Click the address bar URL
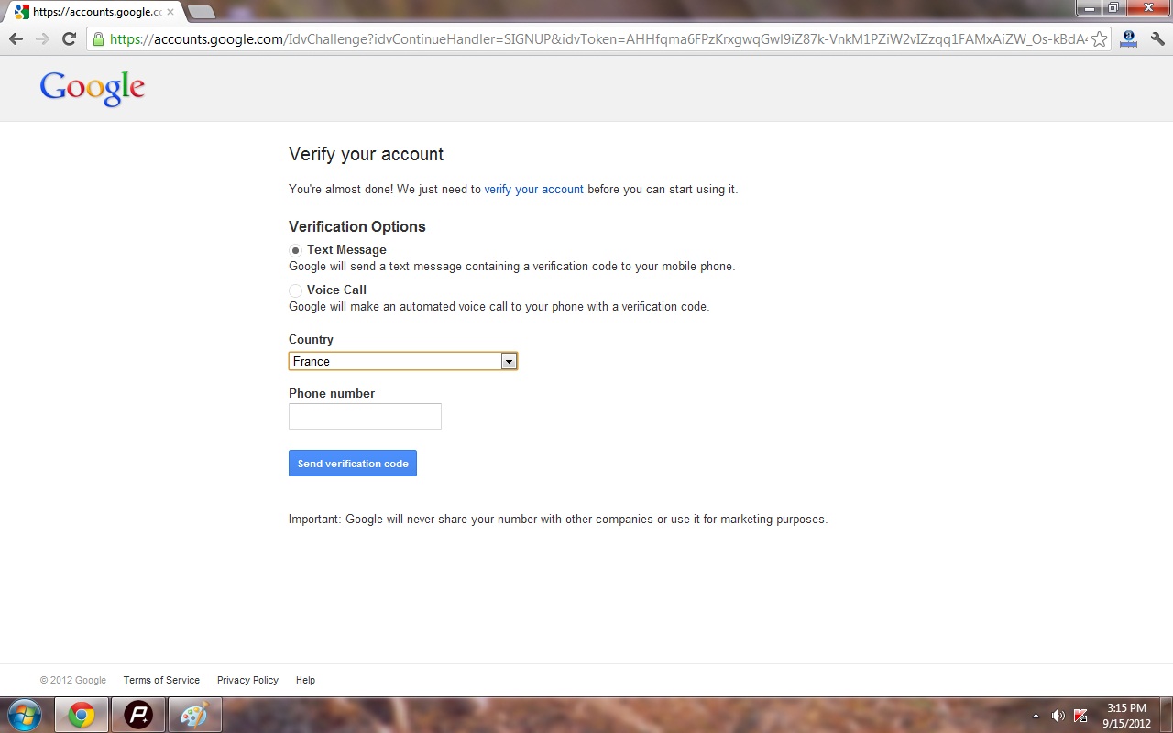 coord(597,39)
